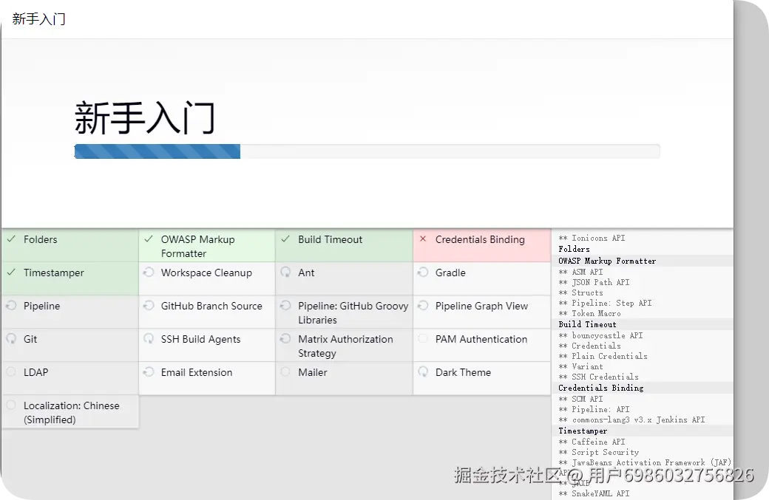Click the Matrix Authorization Strategy entry
Viewport: 769px width, 500px height.
[x=345, y=346]
